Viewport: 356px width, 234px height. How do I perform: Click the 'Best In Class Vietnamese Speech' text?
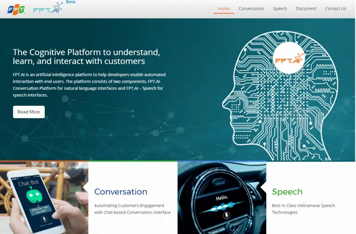[303, 205]
